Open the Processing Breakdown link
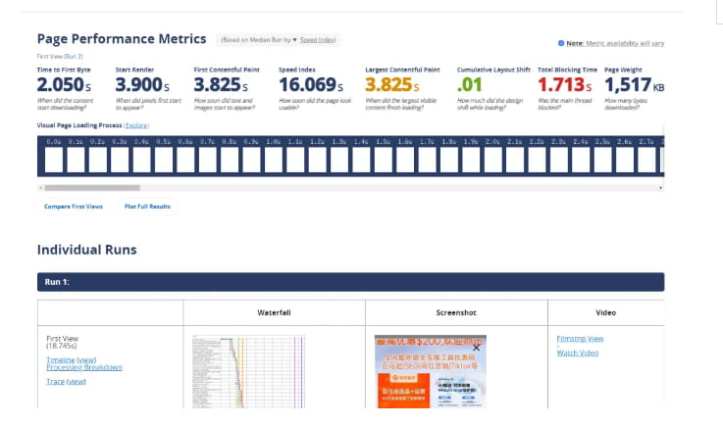Viewport: 723px width, 425px height. pos(84,367)
